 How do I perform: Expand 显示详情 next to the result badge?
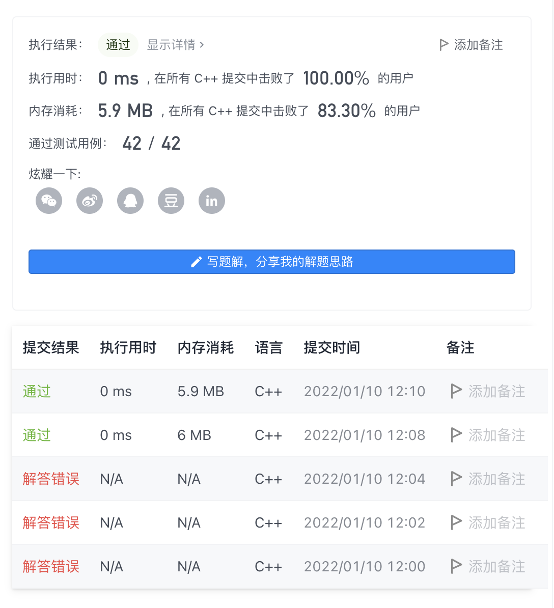[x=170, y=45]
